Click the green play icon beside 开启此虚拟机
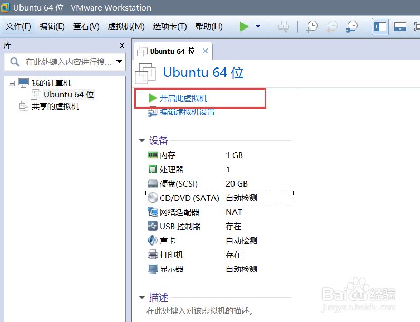 click(152, 98)
